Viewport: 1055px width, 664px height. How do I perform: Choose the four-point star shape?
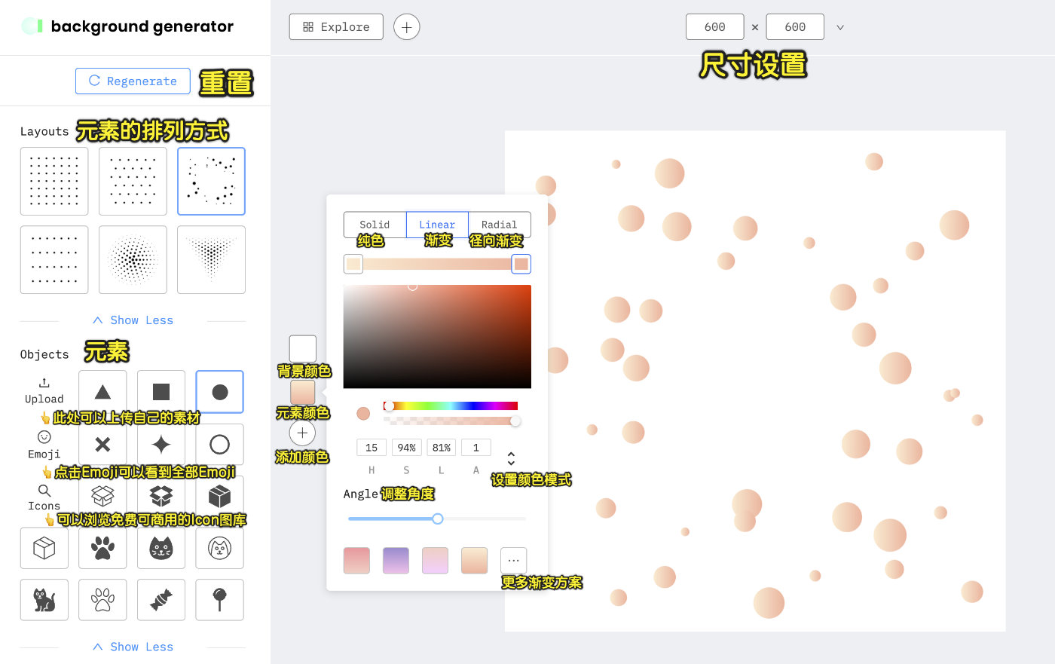click(x=161, y=445)
